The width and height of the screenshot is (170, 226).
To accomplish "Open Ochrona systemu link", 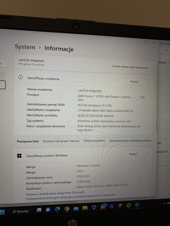I will coord(94,141).
